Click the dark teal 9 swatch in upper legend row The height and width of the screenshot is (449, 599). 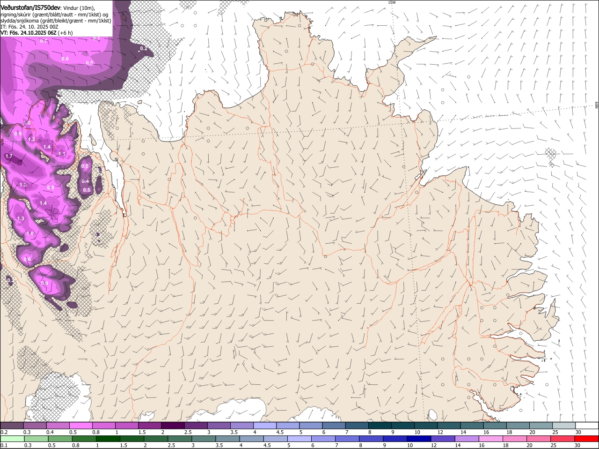click(x=403, y=425)
